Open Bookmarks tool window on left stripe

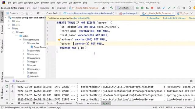pos(2,92)
